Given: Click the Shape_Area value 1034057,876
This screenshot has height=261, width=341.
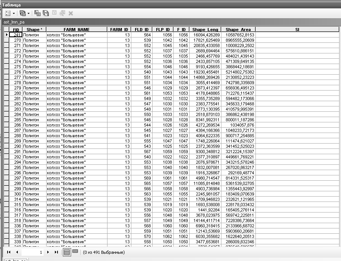Looking at the screenshot, I should [242, 125].
